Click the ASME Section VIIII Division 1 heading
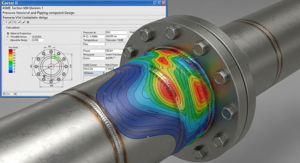 23,8
